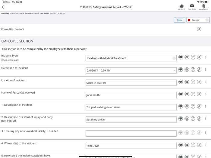Select 'EMPLOYEE SECTION' heading
The height and width of the screenshot is (158, 211).
(x=17, y=41)
